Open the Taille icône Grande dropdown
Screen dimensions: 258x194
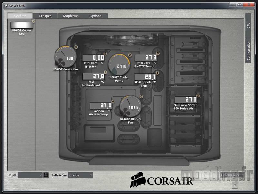pyautogui.click(x=81, y=175)
